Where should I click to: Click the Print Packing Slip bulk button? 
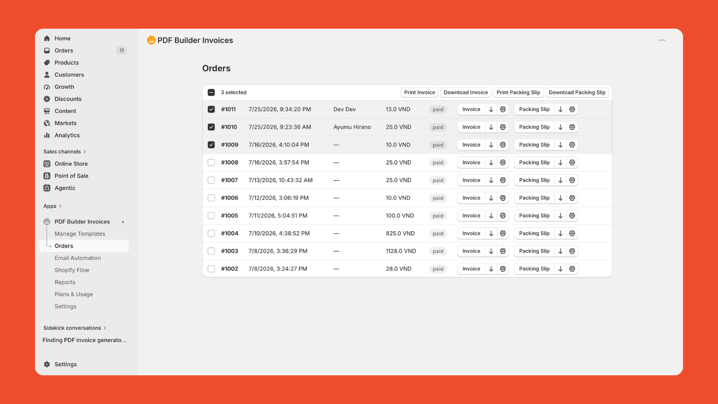[518, 92]
